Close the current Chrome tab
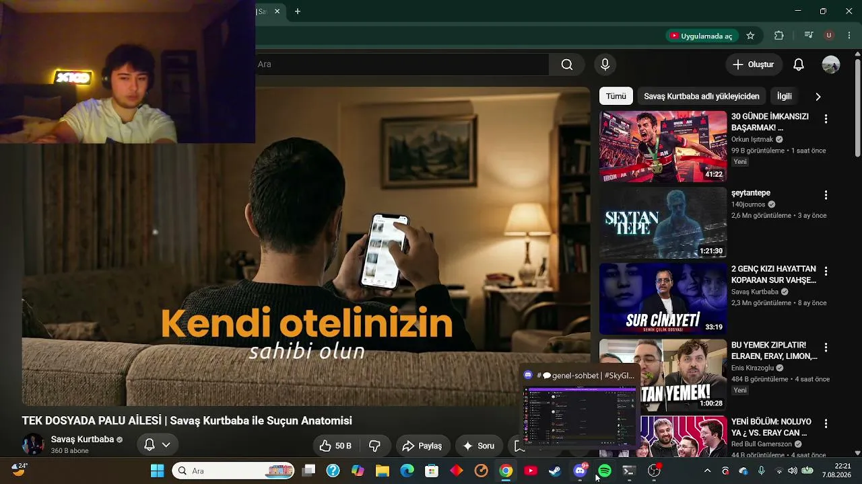Image resolution: width=862 pixels, height=484 pixels. coord(277,11)
